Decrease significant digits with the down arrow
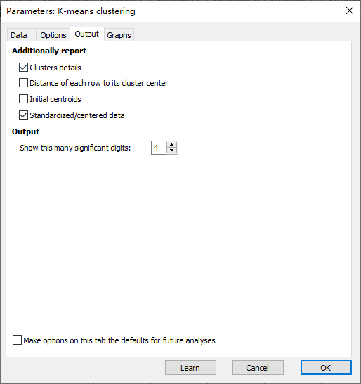The image size is (361, 384). click(x=171, y=151)
